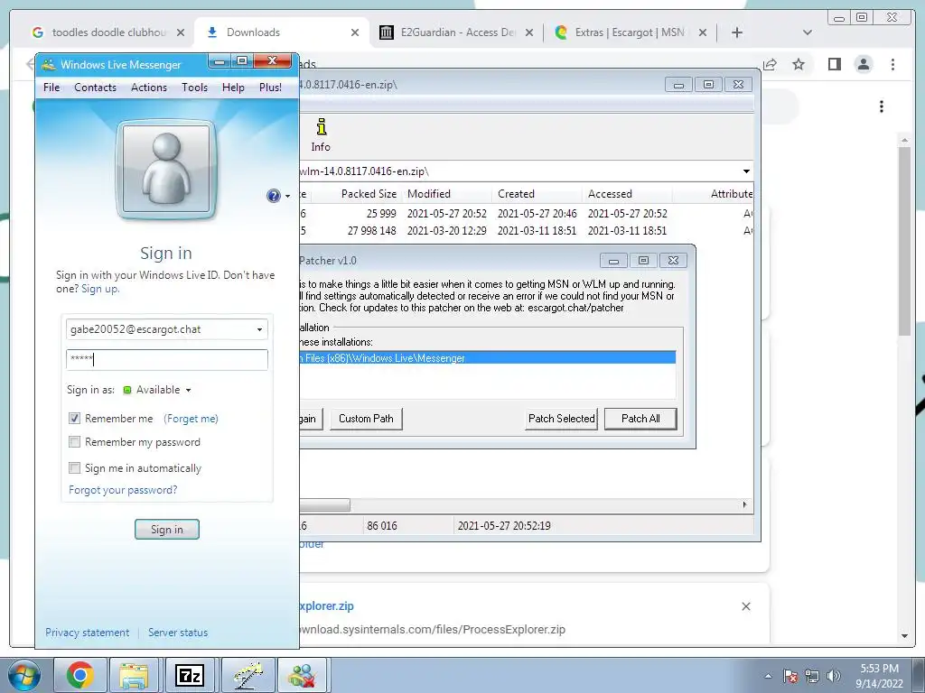Enable Sign me in automatically
Image resolution: width=925 pixels, height=693 pixels.
(74, 468)
